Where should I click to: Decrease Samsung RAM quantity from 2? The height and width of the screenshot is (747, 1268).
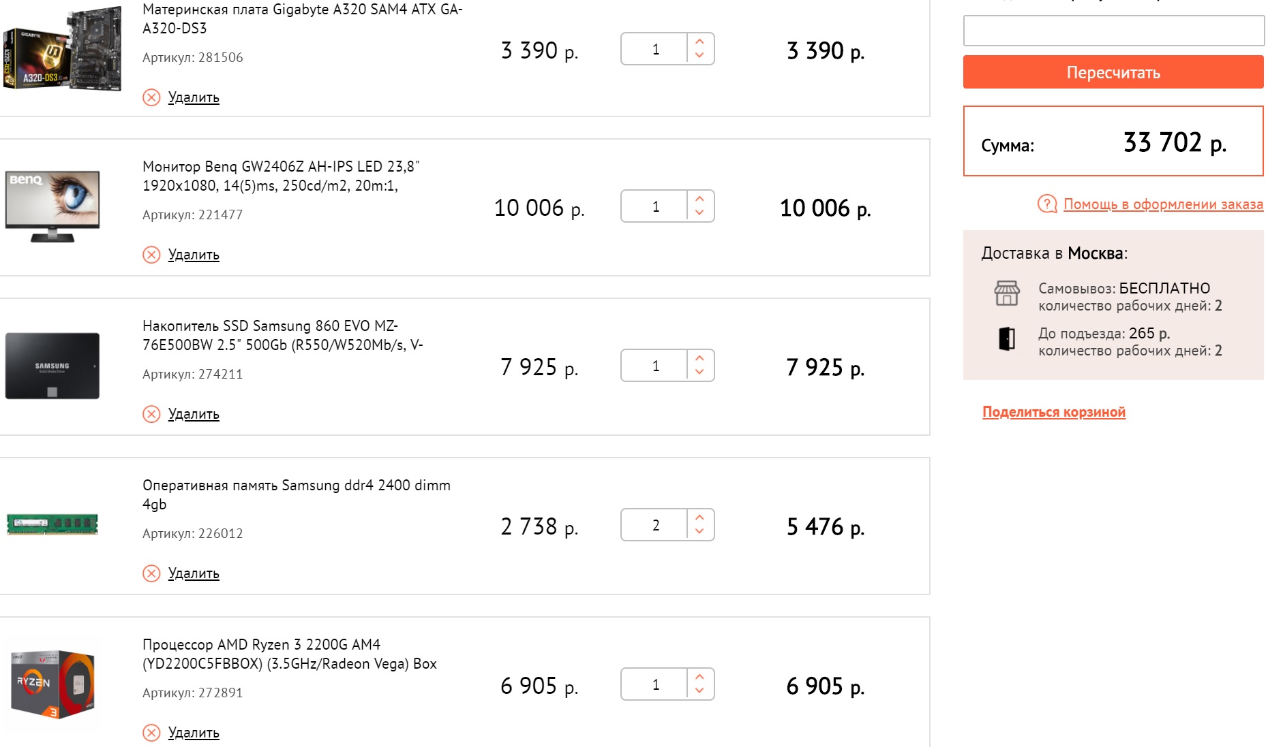point(699,532)
